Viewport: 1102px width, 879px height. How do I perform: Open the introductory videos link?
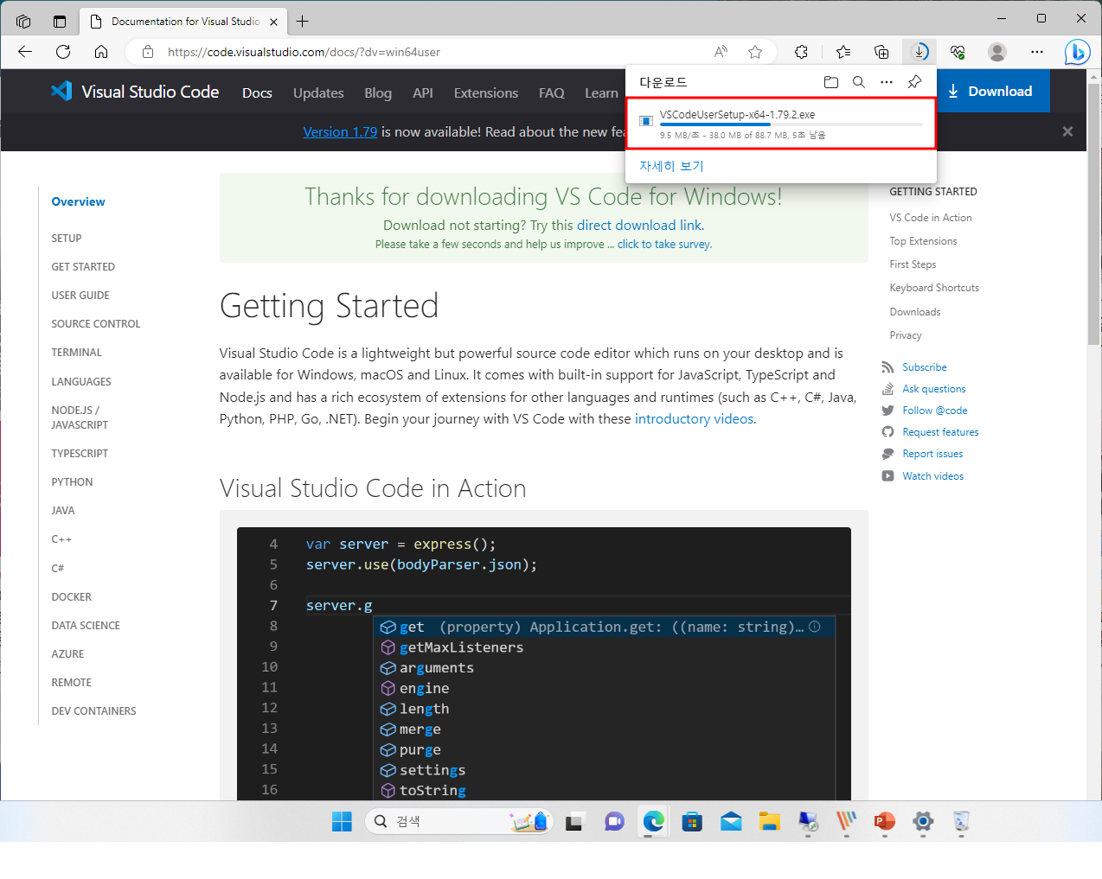click(x=695, y=418)
